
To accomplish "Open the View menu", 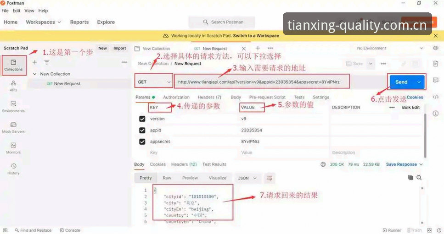I will coord(29,11).
